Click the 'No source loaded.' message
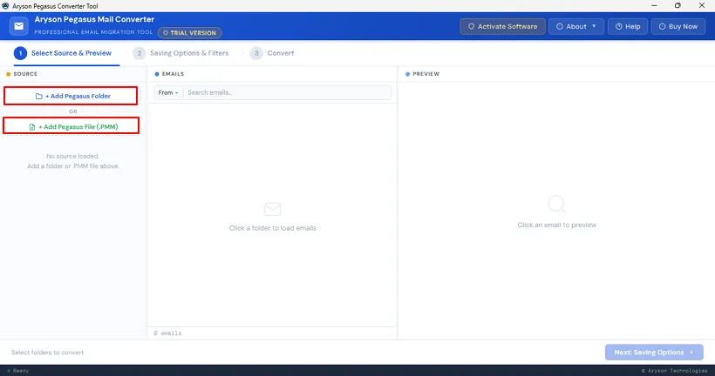Viewport: 715px width, 376px height. click(72, 156)
